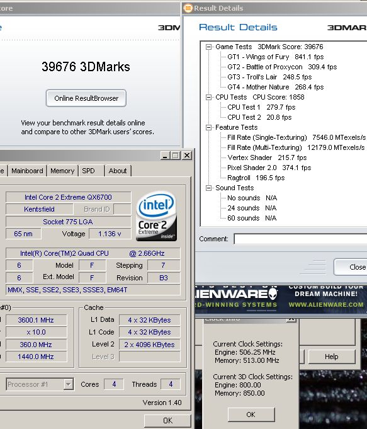The height and width of the screenshot is (429, 367).
Task: Open the About tab
Action: pyautogui.click(x=118, y=171)
